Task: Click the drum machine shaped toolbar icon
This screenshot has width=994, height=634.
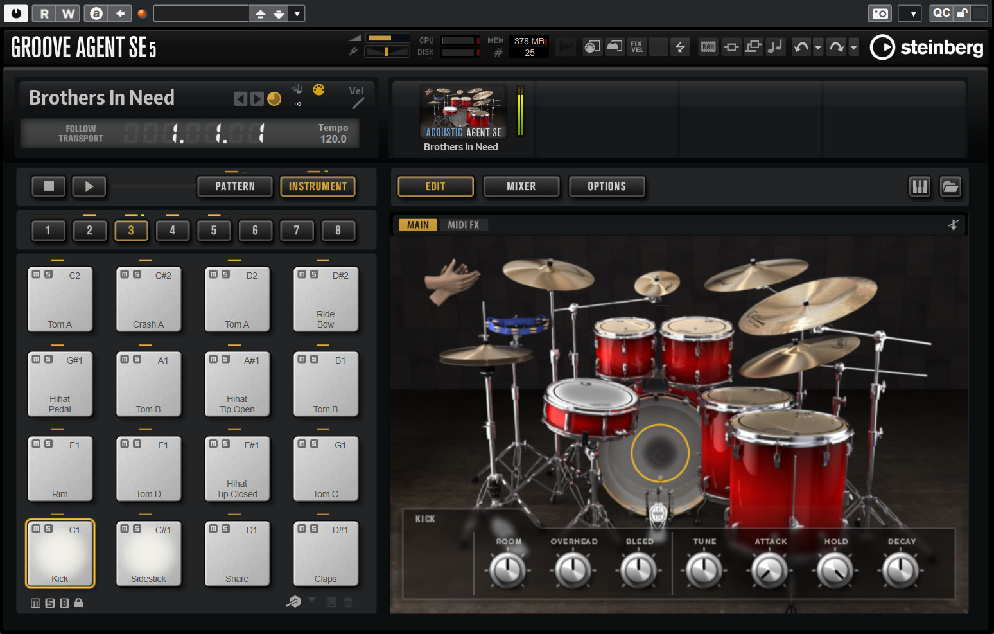Action: pos(615,47)
